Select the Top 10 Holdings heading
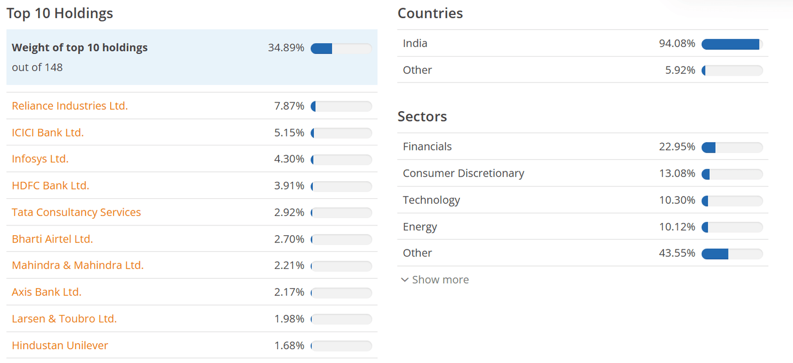The width and height of the screenshot is (793, 363). click(59, 13)
